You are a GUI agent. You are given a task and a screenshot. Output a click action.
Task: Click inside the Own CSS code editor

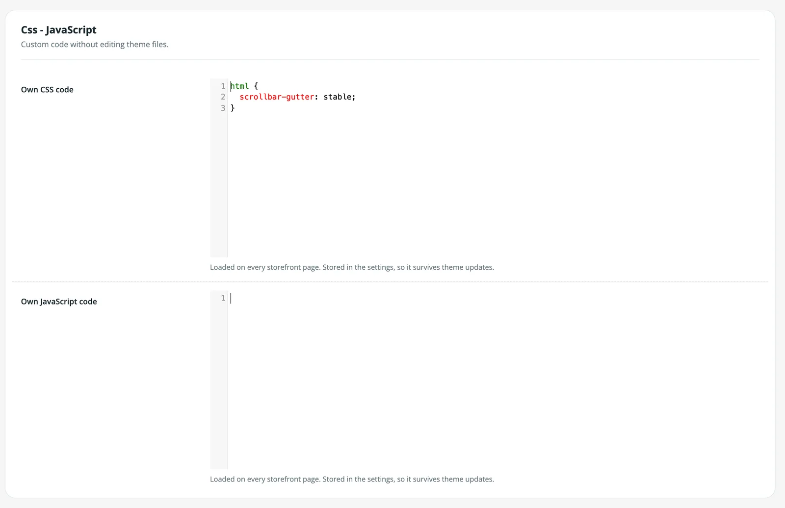coord(485,168)
